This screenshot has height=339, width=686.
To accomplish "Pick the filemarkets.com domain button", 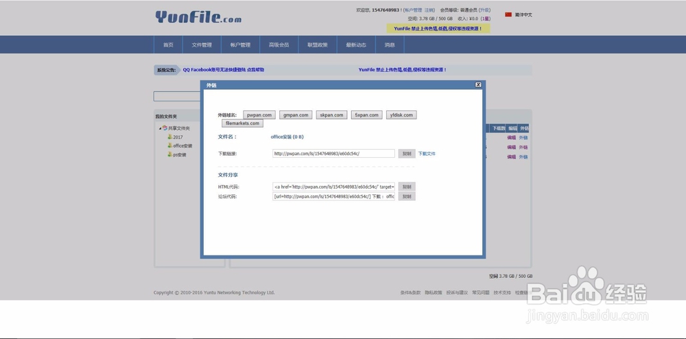I will click(242, 124).
